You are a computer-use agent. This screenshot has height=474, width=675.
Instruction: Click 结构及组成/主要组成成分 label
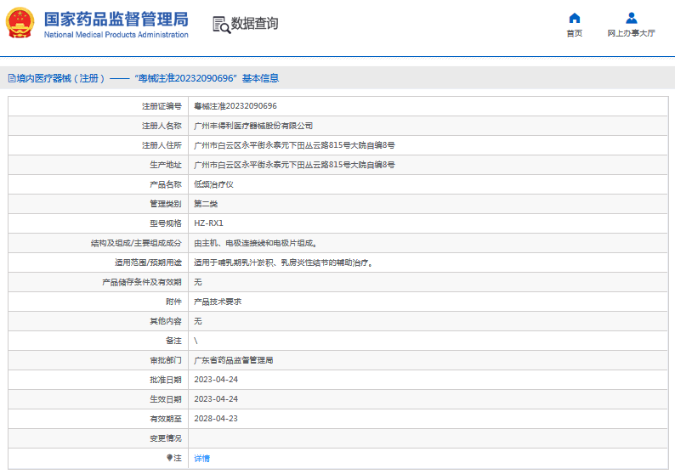coord(136,243)
